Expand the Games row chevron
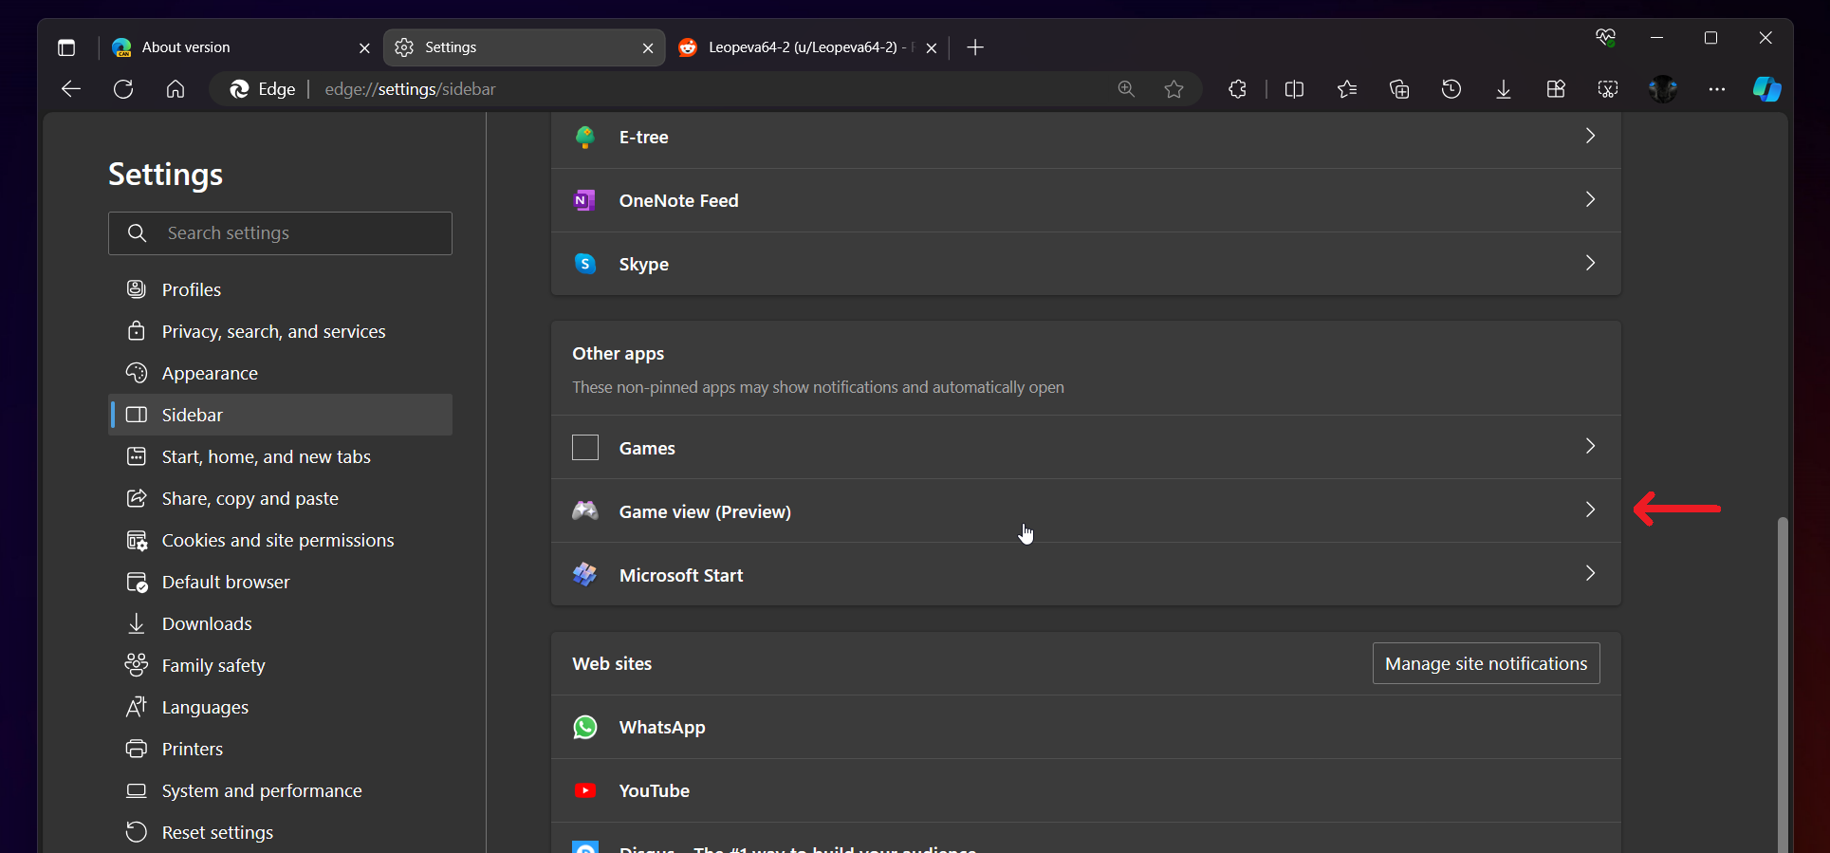This screenshot has height=853, width=1830. click(1590, 446)
